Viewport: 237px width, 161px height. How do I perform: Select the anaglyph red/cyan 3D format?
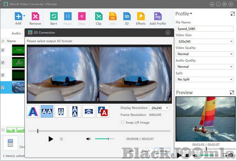pos(33,111)
